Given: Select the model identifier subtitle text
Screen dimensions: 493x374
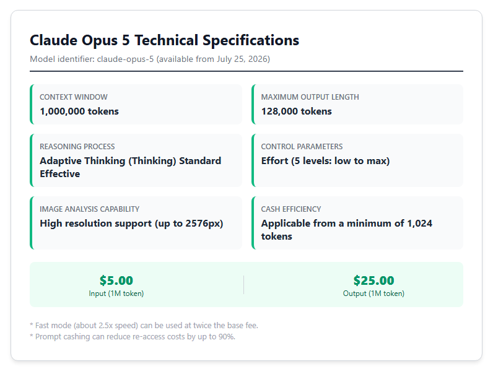Looking at the screenshot, I should pyautogui.click(x=150, y=59).
